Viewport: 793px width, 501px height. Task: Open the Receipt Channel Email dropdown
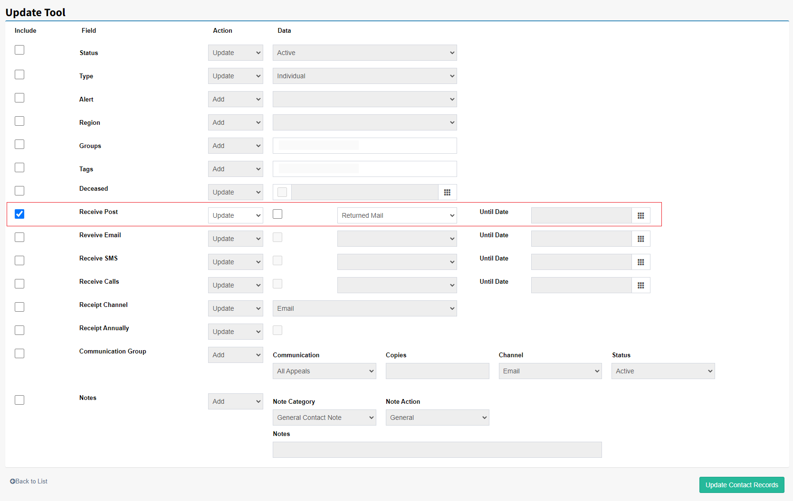click(x=365, y=308)
